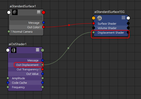Click the Amplitude attribute label
The image size is (141, 99).
18,78
